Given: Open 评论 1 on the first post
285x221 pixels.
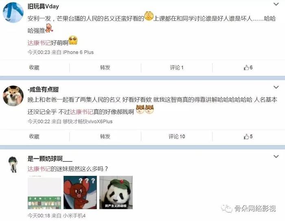Looking at the screenshot, I should 177,67.
